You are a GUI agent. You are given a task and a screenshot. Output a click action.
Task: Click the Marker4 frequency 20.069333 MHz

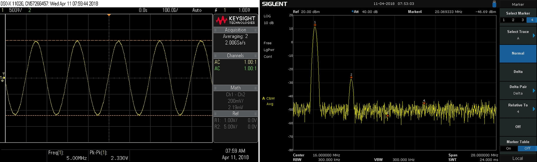point(448,12)
